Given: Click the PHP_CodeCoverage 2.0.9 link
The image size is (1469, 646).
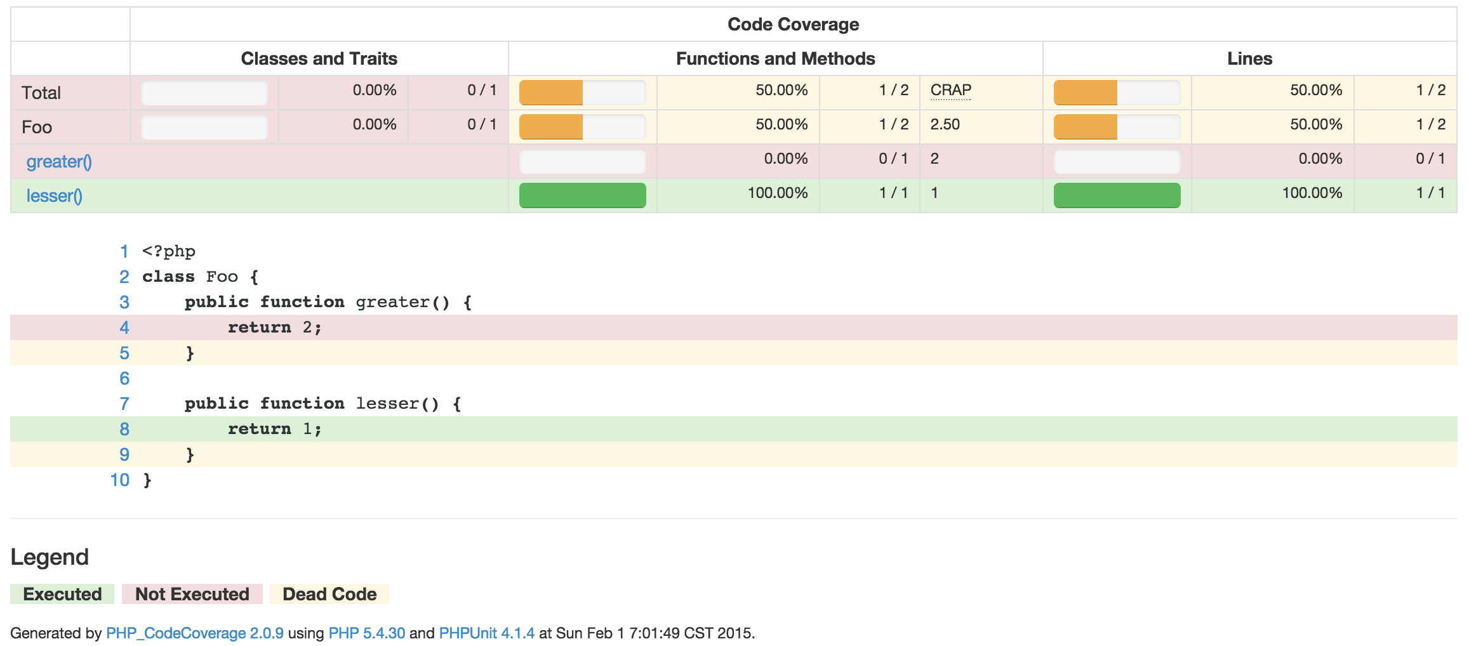Looking at the screenshot, I should tap(195, 633).
